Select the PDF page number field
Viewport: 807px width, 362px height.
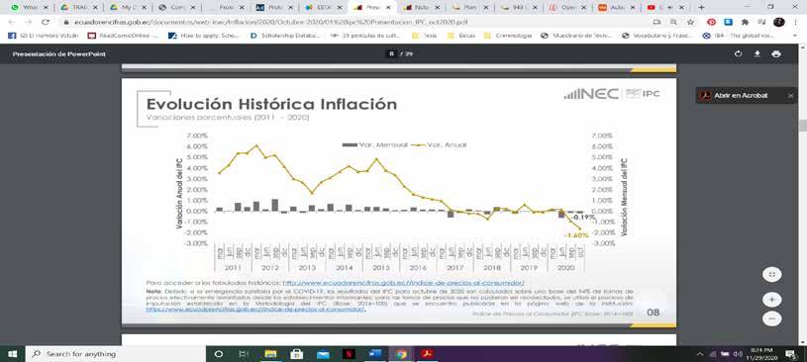[392, 54]
